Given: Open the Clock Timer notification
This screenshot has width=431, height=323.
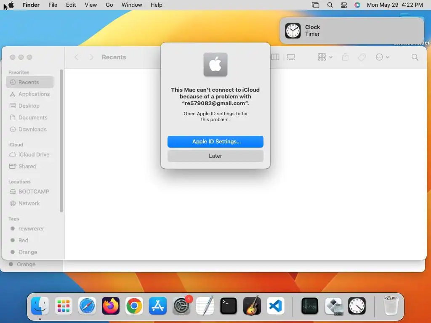Looking at the screenshot, I should point(352,30).
